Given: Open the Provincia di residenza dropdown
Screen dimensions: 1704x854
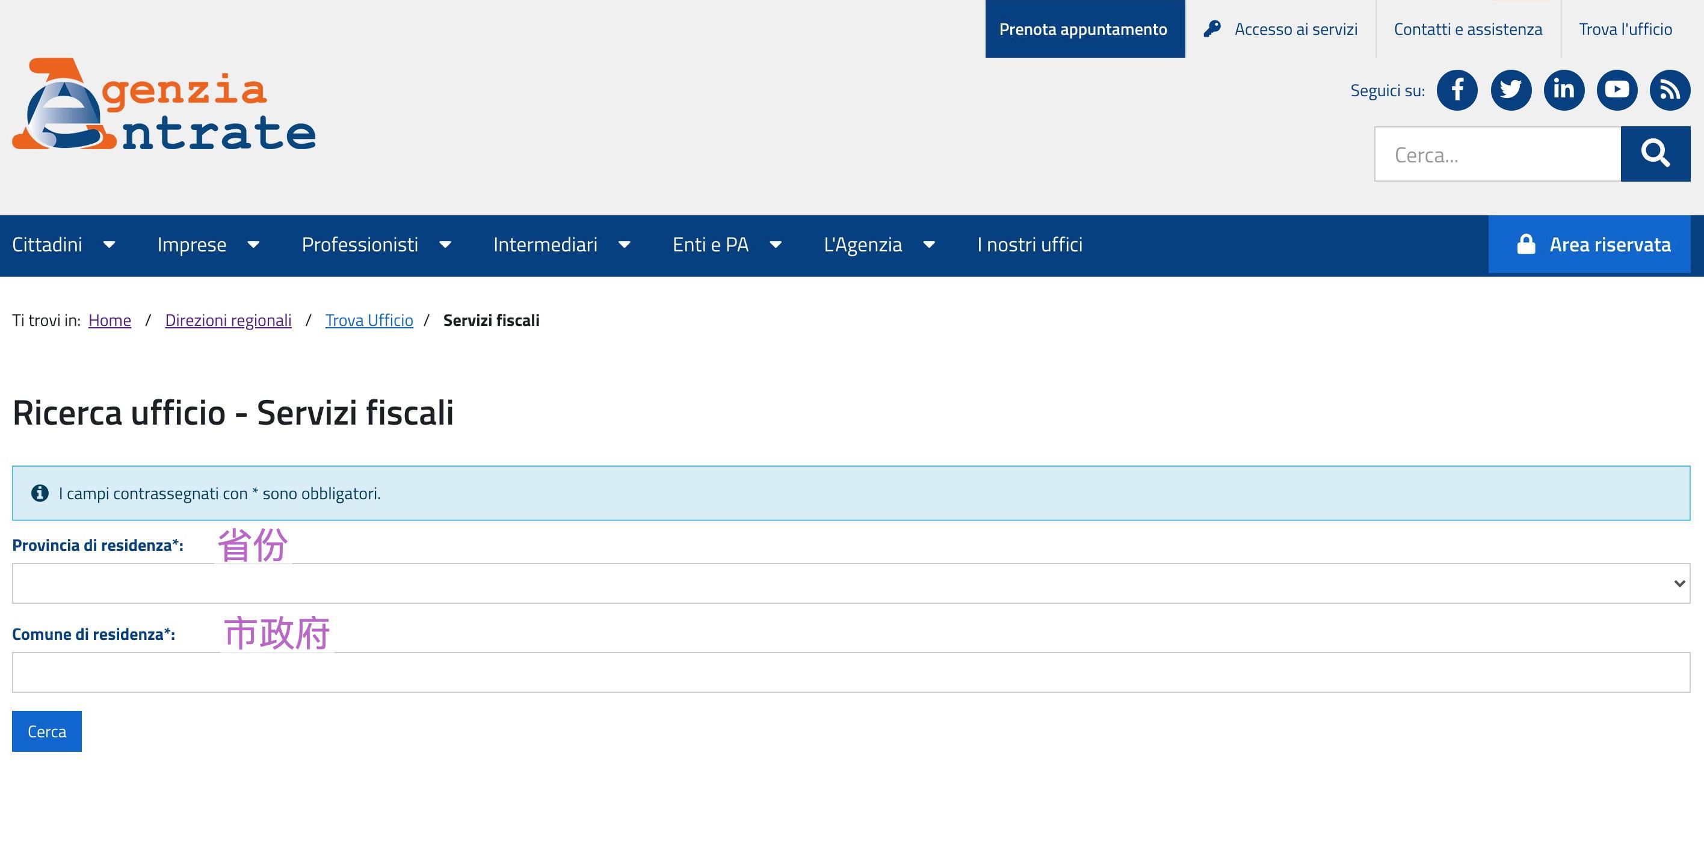Looking at the screenshot, I should (851, 583).
